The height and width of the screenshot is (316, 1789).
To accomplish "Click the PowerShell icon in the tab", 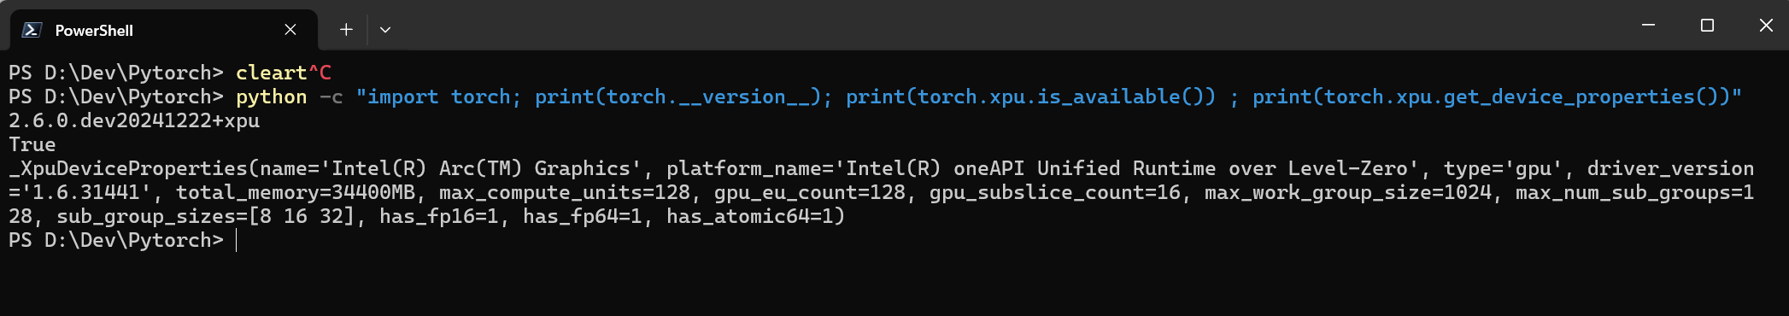I will (x=32, y=30).
